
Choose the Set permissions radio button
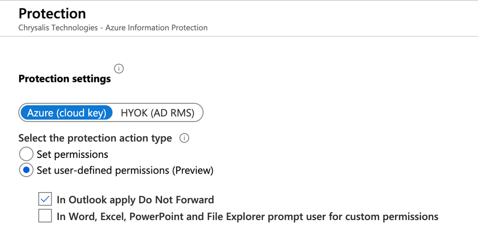click(26, 155)
